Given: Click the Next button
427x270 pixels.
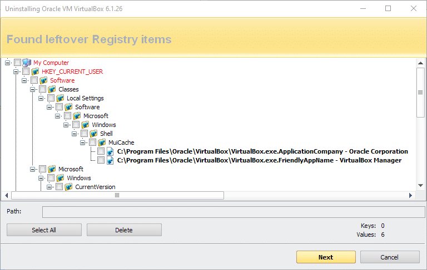Looking at the screenshot, I should [x=326, y=257].
